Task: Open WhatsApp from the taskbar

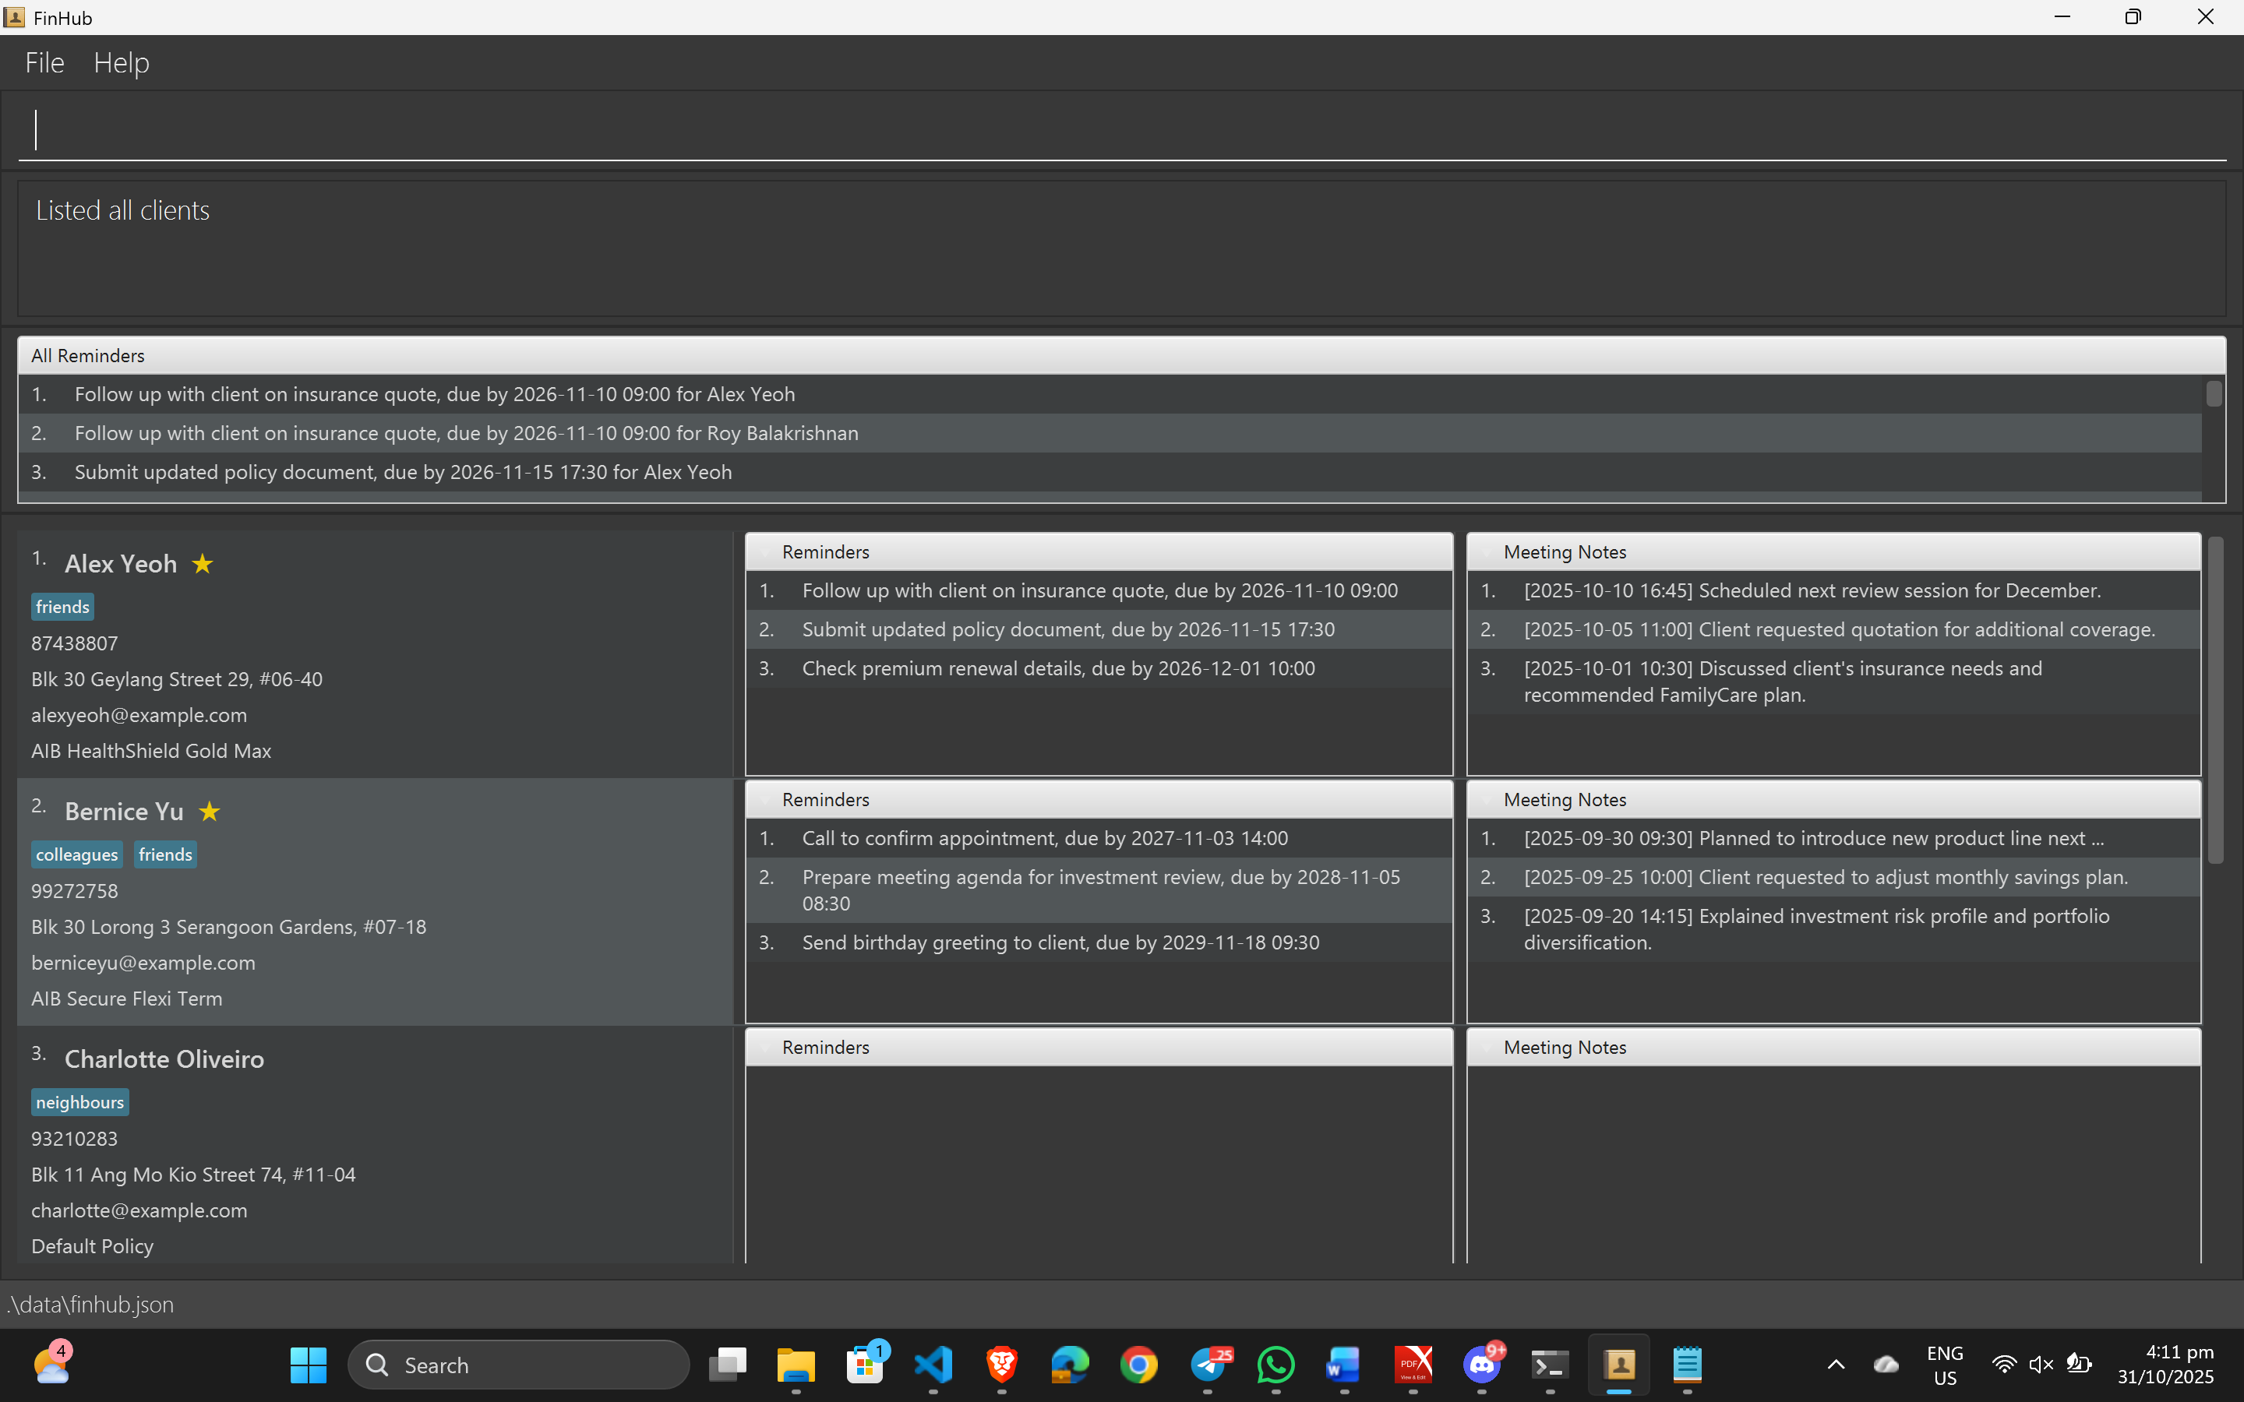Action: pyautogui.click(x=1276, y=1364)
